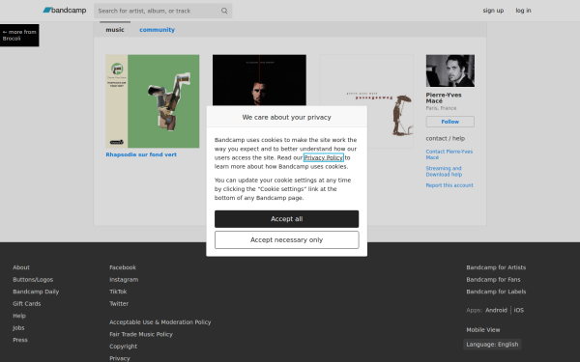Image resolution: width=580 pixels, height=362 pixels.
Task: Open Buttons/Logos footer link
Action: tap(33, 280)
